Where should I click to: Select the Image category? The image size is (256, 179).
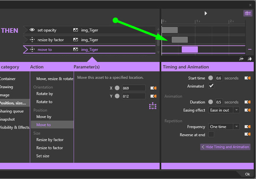[x=5, y=95]
